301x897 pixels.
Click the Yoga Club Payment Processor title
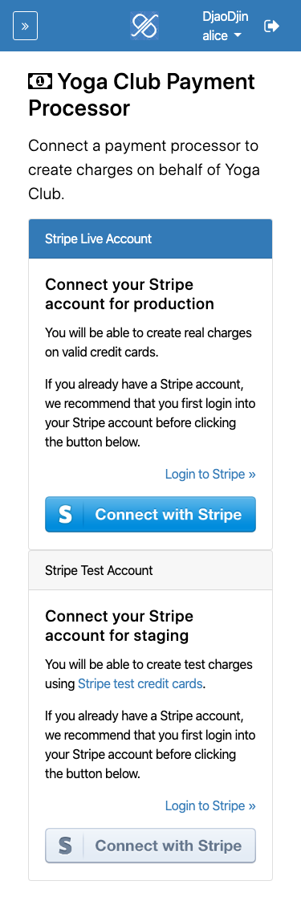(x=142, y=95)
